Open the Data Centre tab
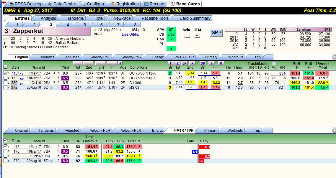Viewport: 336px width, 178px height. (x=62, y=4)
